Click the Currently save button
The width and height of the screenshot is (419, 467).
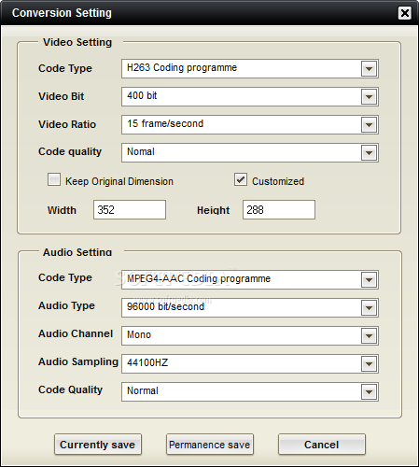[x=98, y=445]
